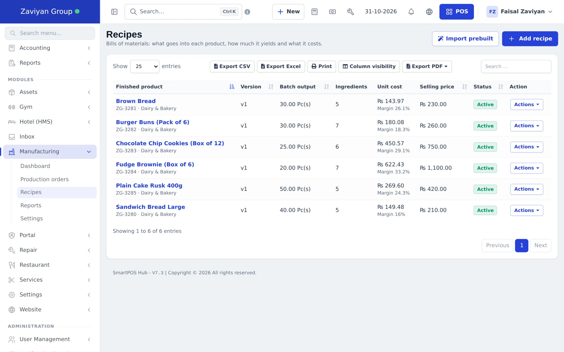The height and width of the screenshot is (352, 564).
Task: Open the show entries count dropdown
Action: [145, 66]
